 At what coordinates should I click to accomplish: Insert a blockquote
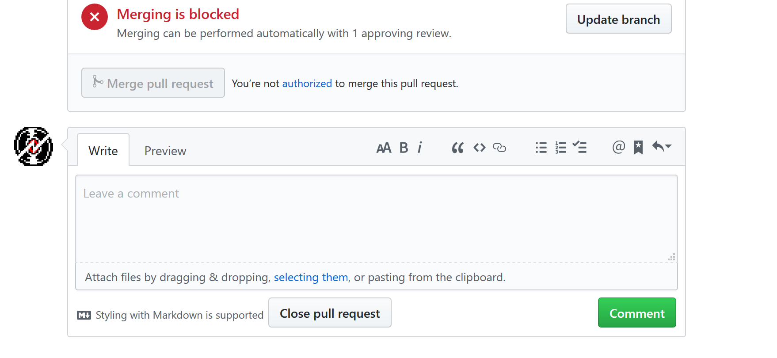pyautogui.click(x=457, y=148)
